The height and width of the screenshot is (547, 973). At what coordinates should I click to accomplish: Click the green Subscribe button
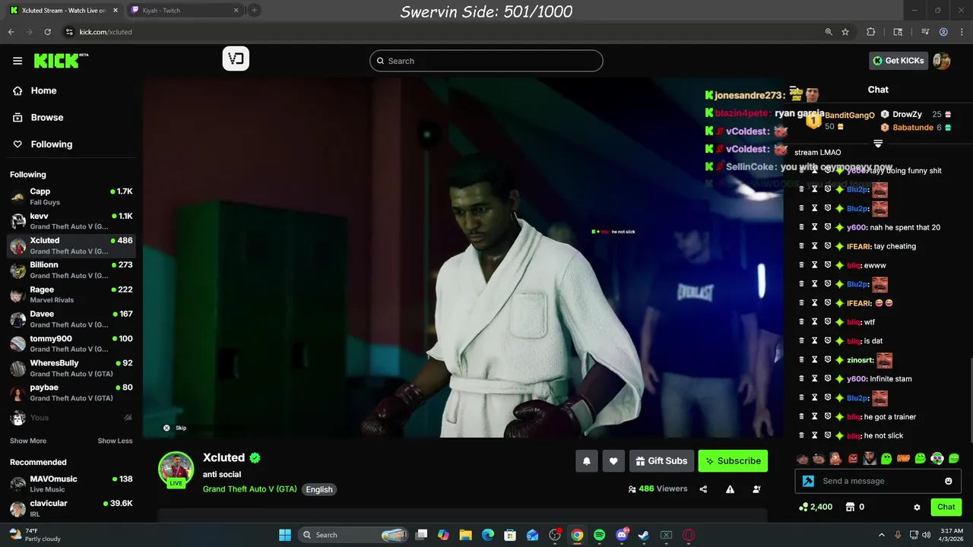(733, 461)
